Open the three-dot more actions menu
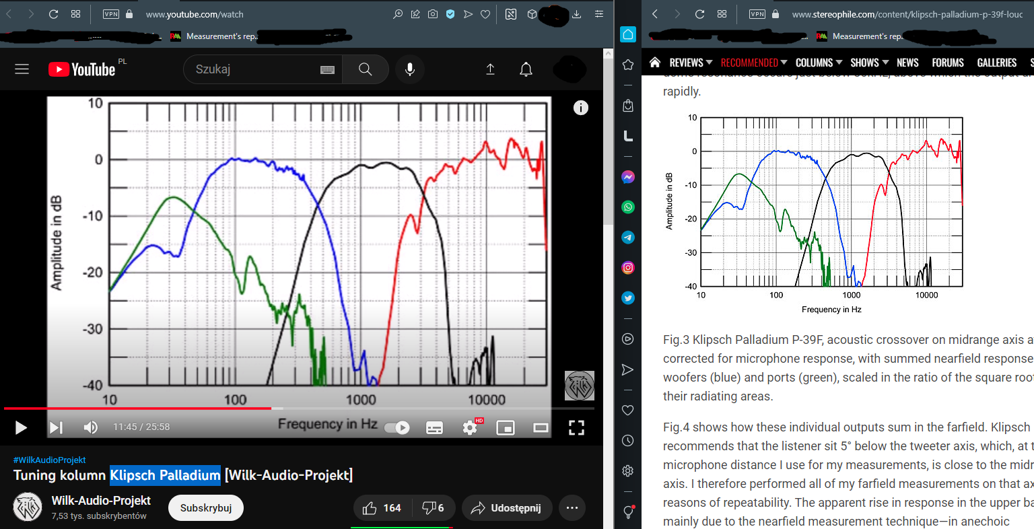Viewport: 1034px width, 529px height. (x=572, y=508)
